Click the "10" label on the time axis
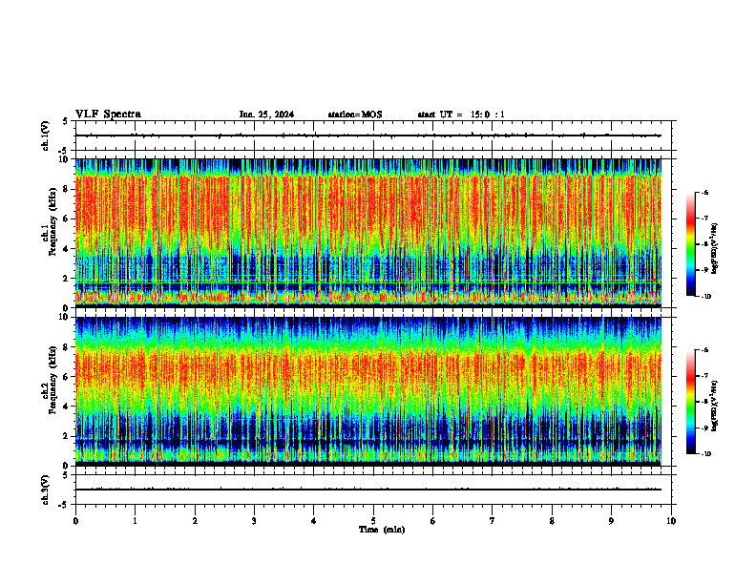756x584 pixels. [671, 521]
